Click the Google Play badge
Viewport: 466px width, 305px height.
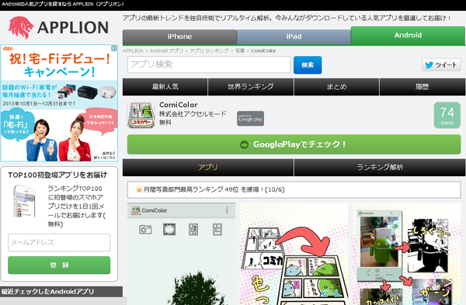pyautogui.click(x=250, y=119)
